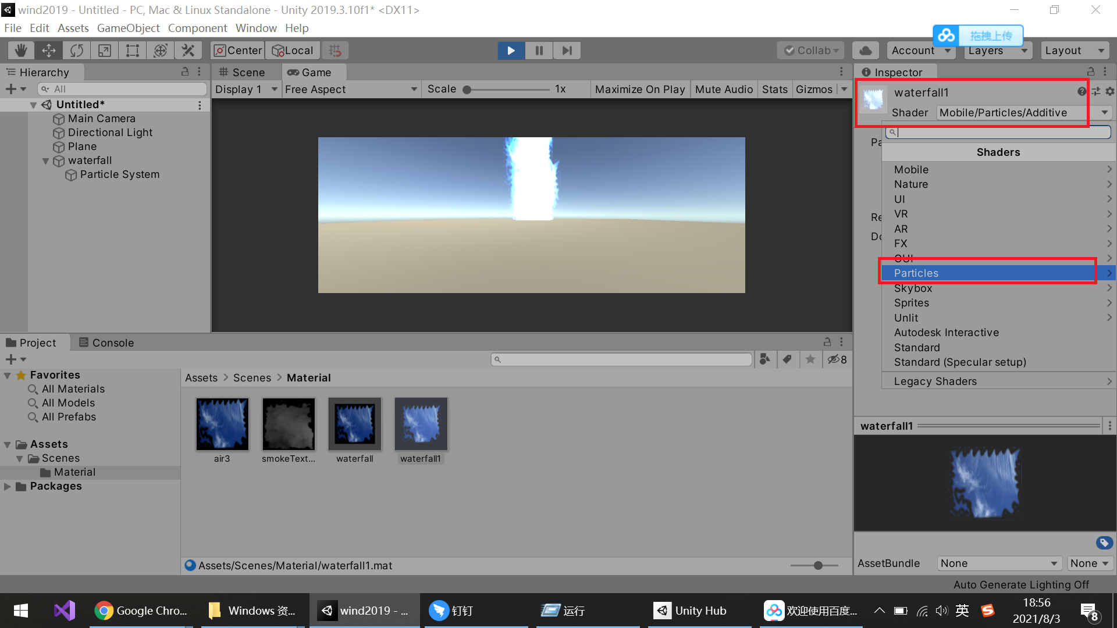Click the Collab button
Image resolution: width=1117 pixels, height=628 pixels.
click(812, 51)
